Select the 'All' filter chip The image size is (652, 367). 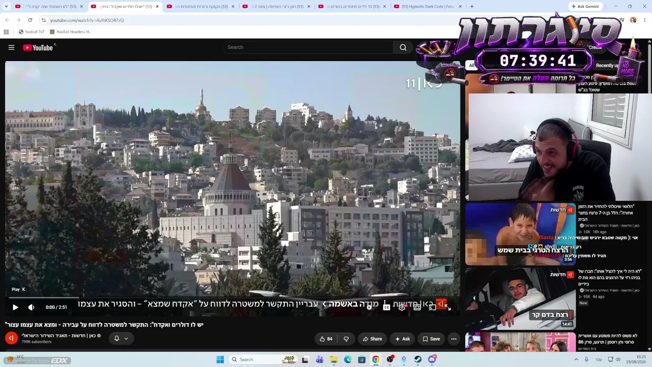tap(472, 65)
